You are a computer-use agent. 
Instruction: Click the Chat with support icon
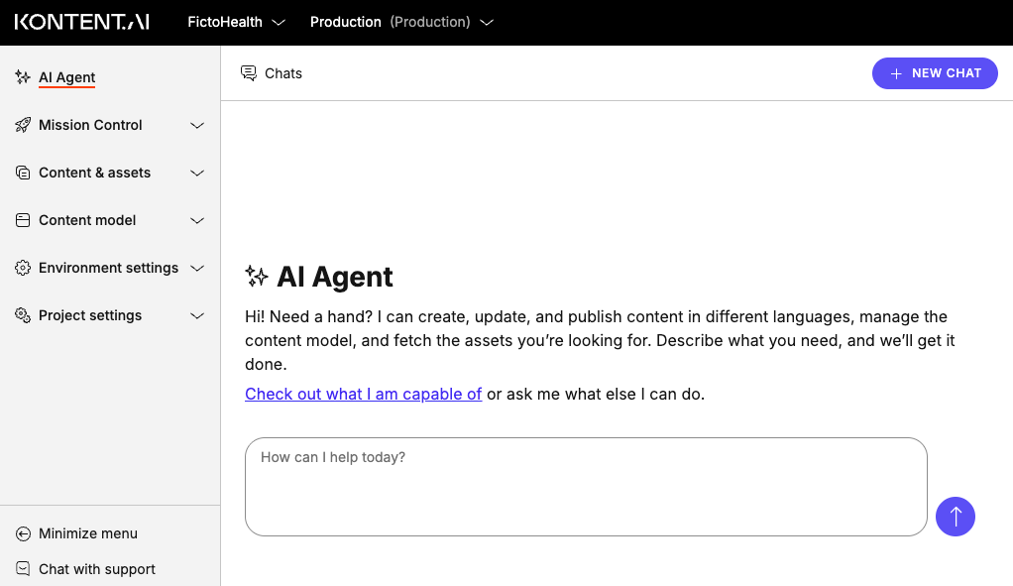coord(21,568)
